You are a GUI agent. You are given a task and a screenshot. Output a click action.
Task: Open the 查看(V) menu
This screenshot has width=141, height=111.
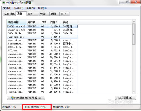tap(30, 8)
